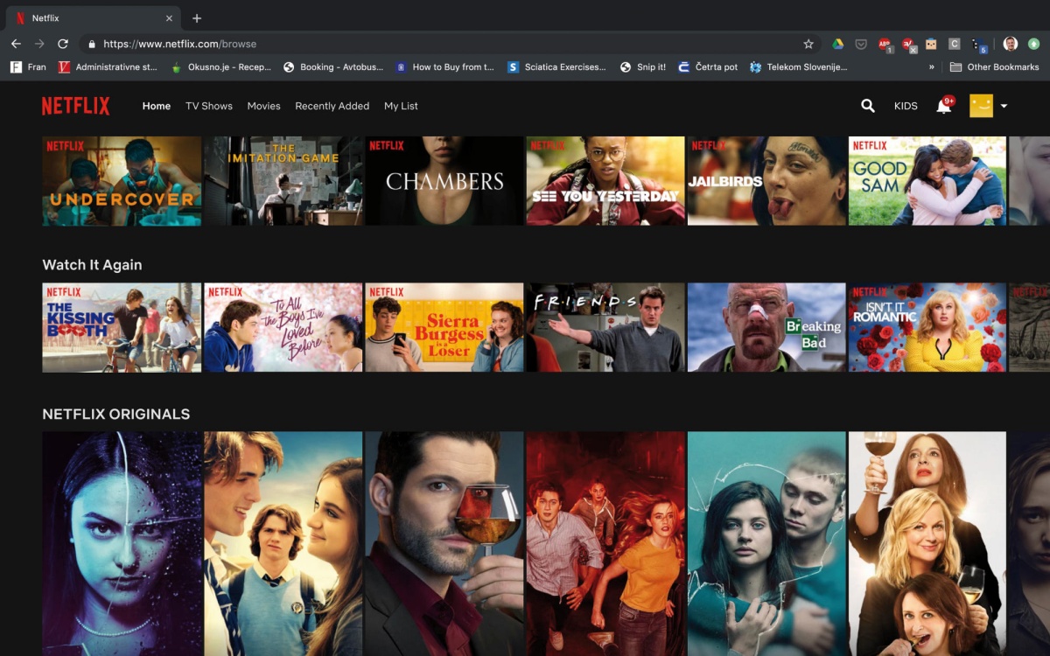Screen dimensions: 1050x656
Task: Open the Booking - Avtobus bookmark
Action: pos(333,66)
